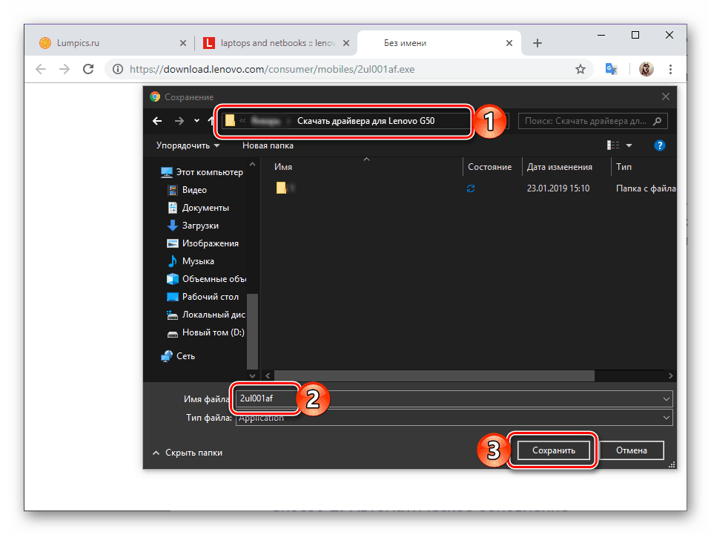
Task: Select Сеть in navigation pane
Action: [178, 356]
